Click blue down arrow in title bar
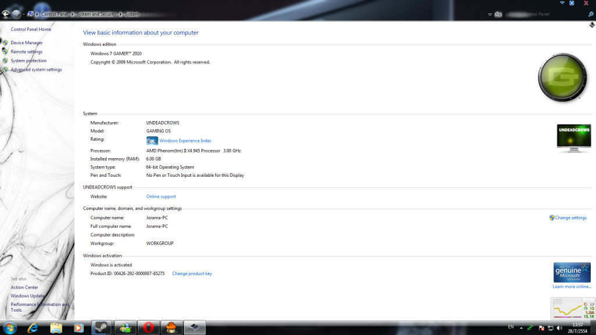The width and height of the screenshot is (596, 335). pos(562,3)
